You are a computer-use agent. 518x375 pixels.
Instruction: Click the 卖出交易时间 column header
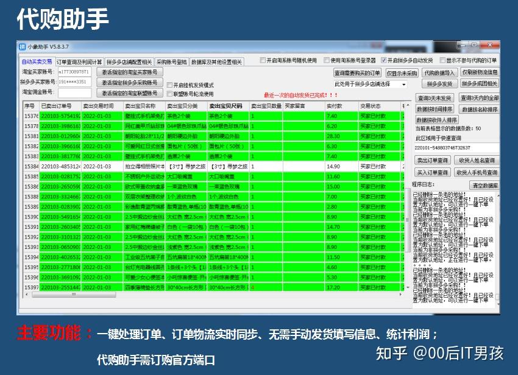click(x=102, y=106)
